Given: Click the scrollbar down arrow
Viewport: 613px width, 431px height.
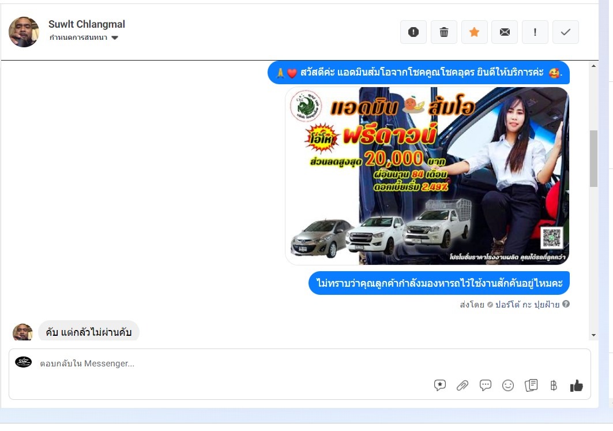Looking at the screenshot, I should pyautogui.click(x=593, y=335).
